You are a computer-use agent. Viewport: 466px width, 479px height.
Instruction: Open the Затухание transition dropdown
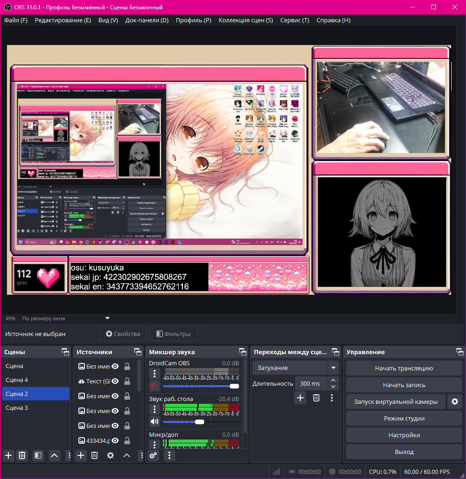point(296,368)
